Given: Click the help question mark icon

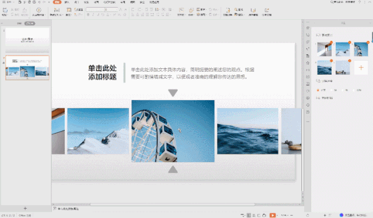Looking at the screenshot, I should (x=360, y=2).
